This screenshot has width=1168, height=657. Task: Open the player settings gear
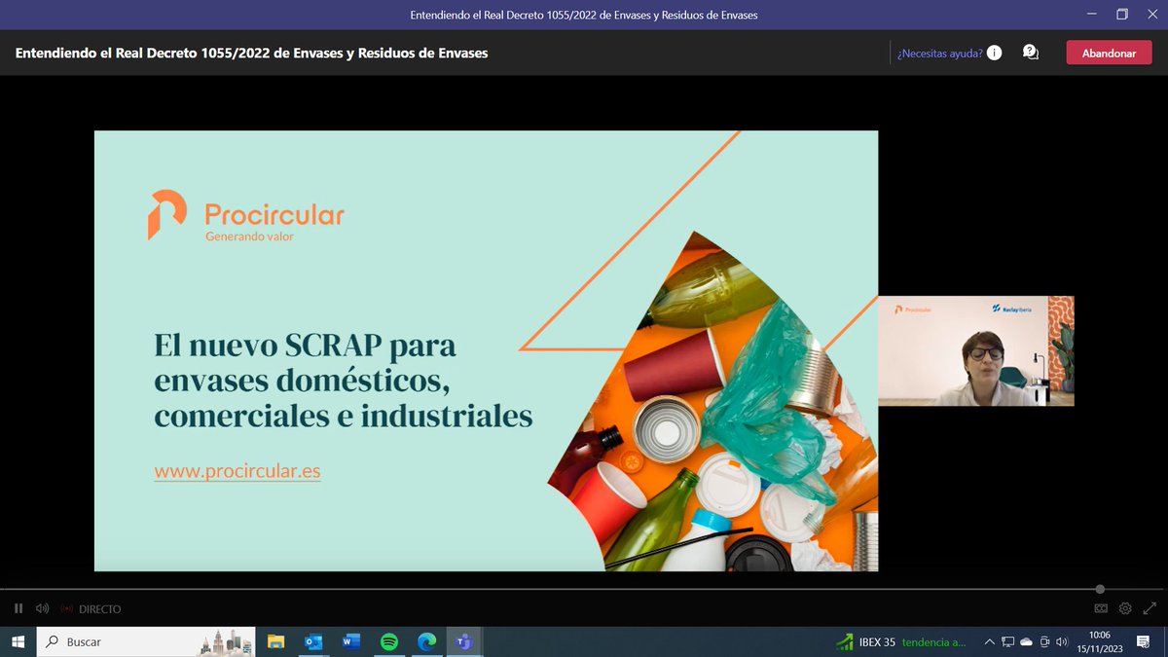click(x=1125, y=608)
